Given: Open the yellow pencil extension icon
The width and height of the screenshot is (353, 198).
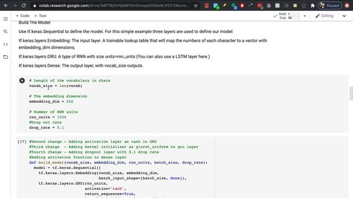Looking at the screenshot, I should coord(224,5).
